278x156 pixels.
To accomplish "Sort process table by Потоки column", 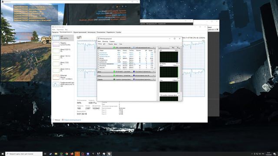I will coord(138,50).
